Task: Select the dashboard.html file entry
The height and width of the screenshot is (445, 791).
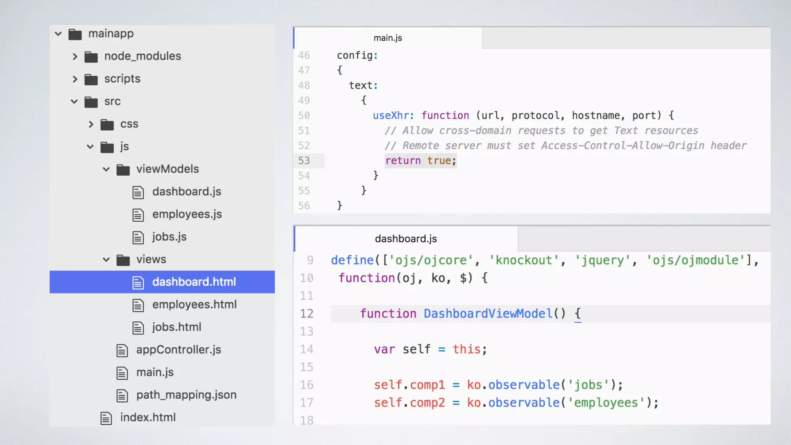Action: [x=194, y=282]
